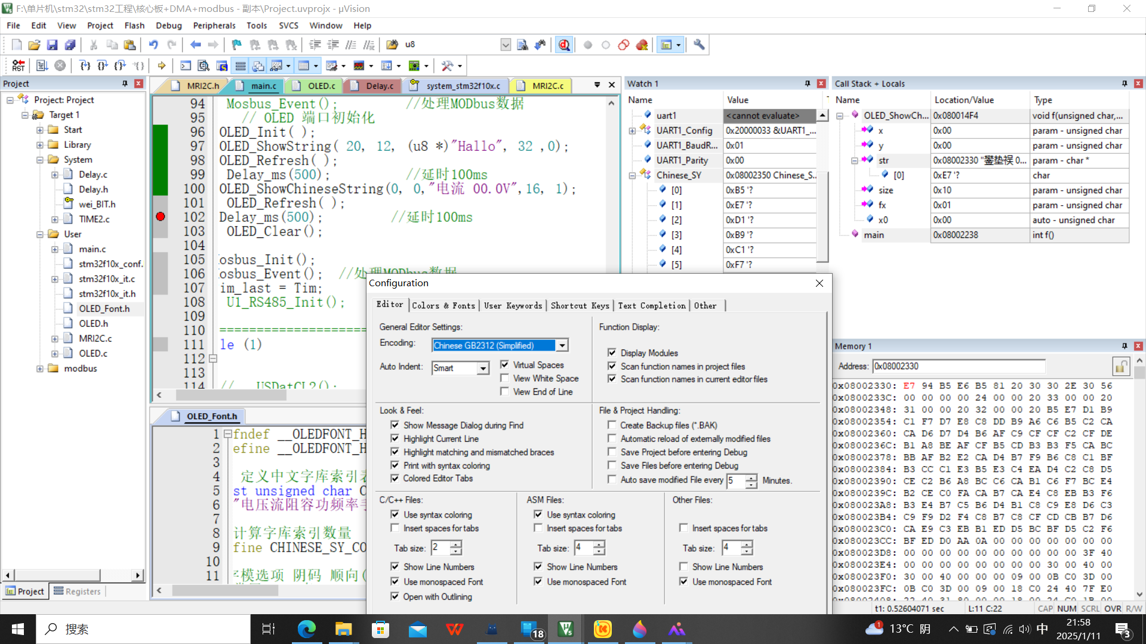Collapse Chinese_SY in the Watch 1 window
This screenshot has height=644, width=1146.
click(632, 175)
